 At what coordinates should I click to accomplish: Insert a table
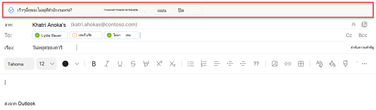pyautogui.click(x=301, y=64)
